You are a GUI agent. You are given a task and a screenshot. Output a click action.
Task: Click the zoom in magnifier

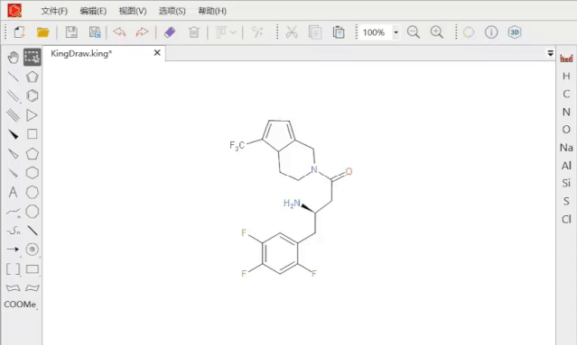click(437, 32)
